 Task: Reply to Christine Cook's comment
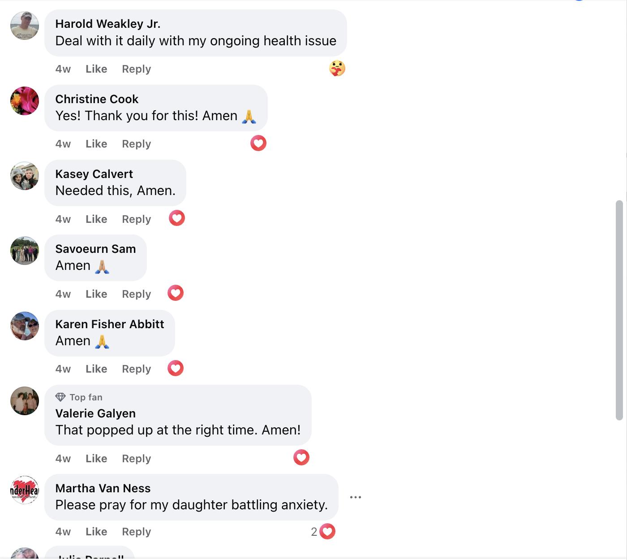[136, 144]
